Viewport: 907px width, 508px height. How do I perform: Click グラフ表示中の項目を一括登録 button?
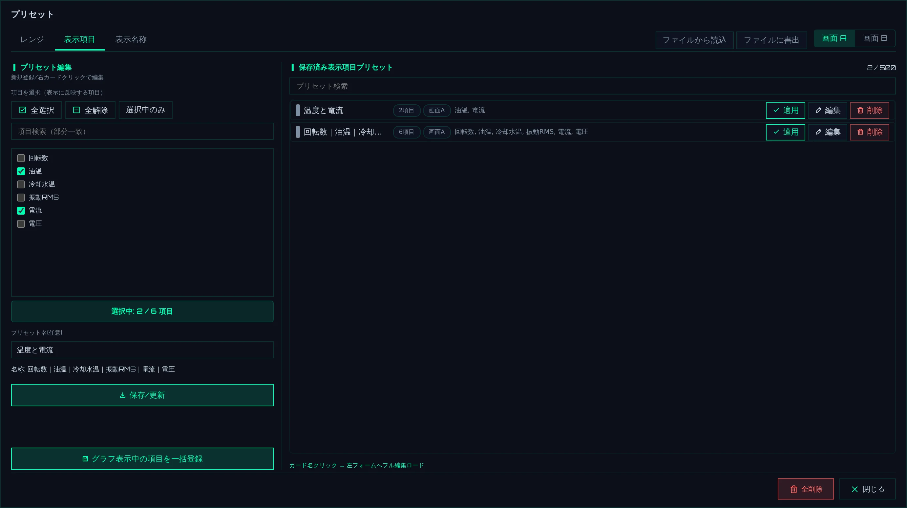[142, 459]
